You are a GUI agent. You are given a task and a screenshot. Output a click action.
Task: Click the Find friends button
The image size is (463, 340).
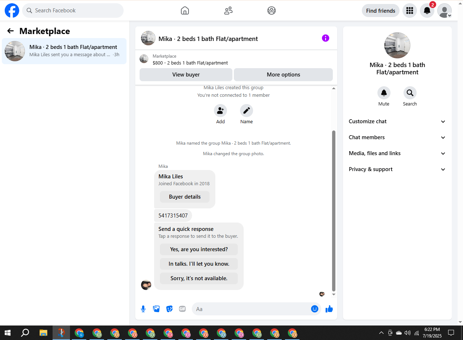(381, 11)
